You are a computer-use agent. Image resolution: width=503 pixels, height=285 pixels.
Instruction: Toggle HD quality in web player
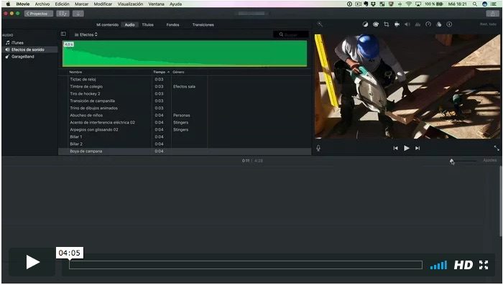463,265
